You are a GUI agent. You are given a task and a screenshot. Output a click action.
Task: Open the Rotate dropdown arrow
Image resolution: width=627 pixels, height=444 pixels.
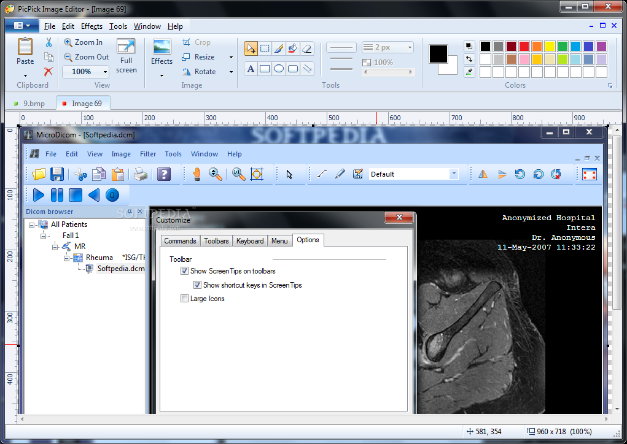click(231, 72)
